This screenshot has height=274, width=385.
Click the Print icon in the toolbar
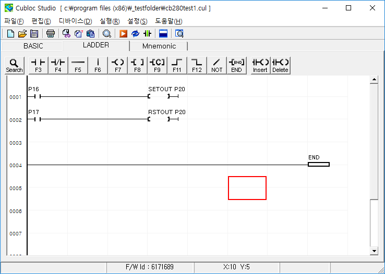point(51,34)
